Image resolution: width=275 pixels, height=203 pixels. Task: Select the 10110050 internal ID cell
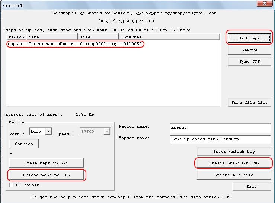coord(131,44)
